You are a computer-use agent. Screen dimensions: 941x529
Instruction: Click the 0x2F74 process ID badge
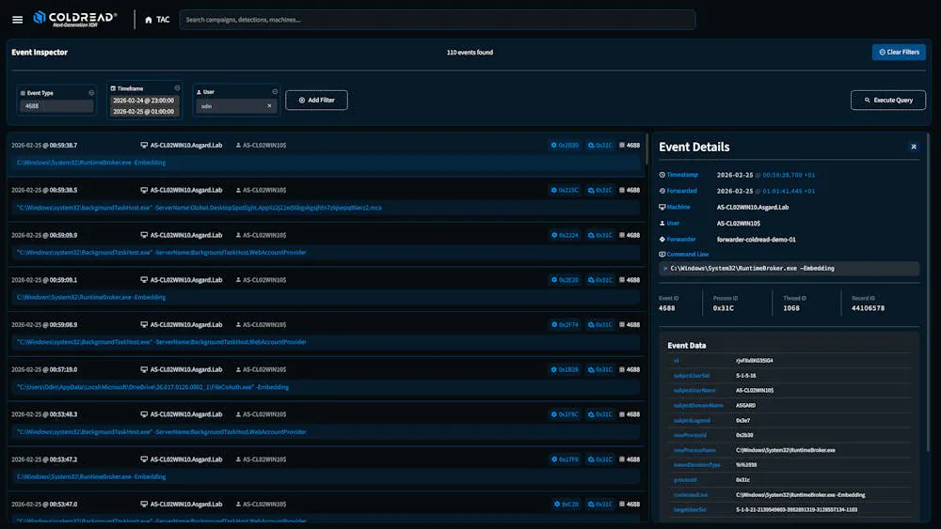(x=565, y=325)
